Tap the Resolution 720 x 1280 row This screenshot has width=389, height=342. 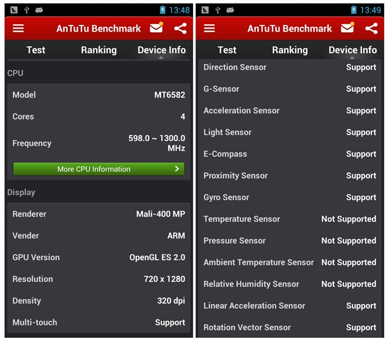click(x=99, y=279)
